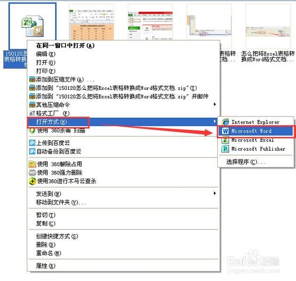Click the Internet Explorer icon in the submenu
Viewport: 296px width, 281px height.
tap(226, 122)
